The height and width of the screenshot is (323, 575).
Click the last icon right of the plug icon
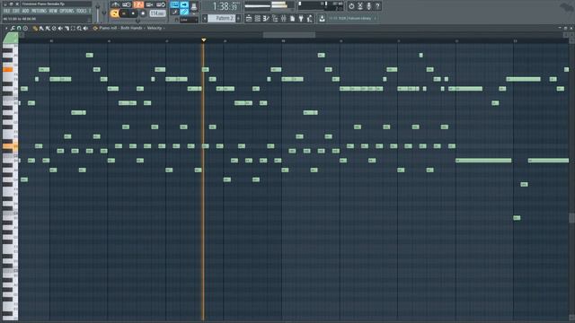pos(309,18)
